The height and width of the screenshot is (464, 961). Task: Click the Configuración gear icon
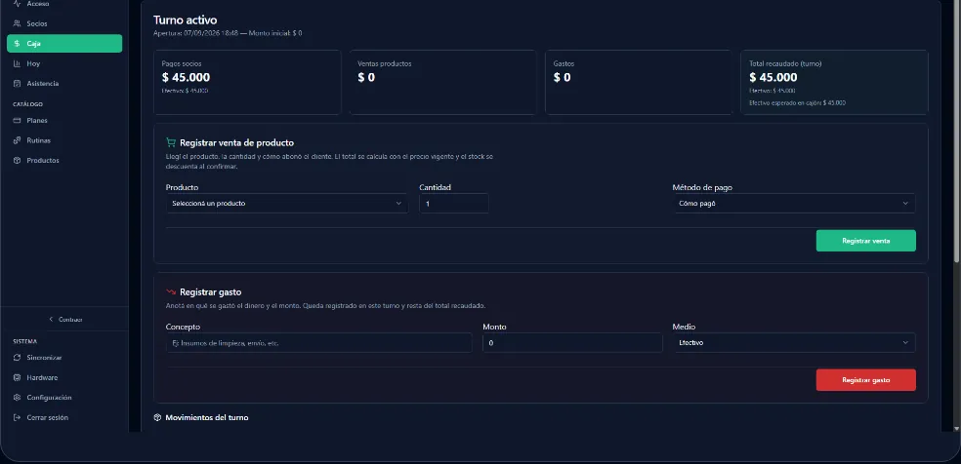(17, 398)
